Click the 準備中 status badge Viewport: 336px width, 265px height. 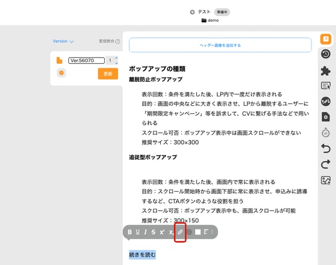[x=222, y=12]
